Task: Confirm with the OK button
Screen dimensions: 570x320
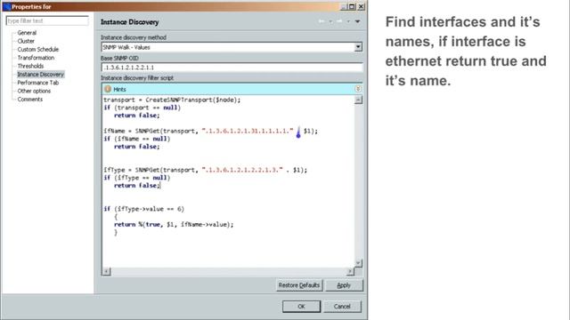Action: click(301, 307)
